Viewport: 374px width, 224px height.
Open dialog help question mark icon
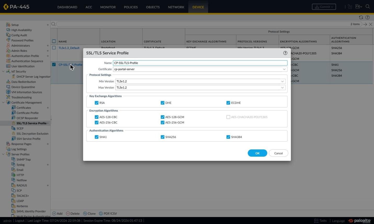click(285, 53)
